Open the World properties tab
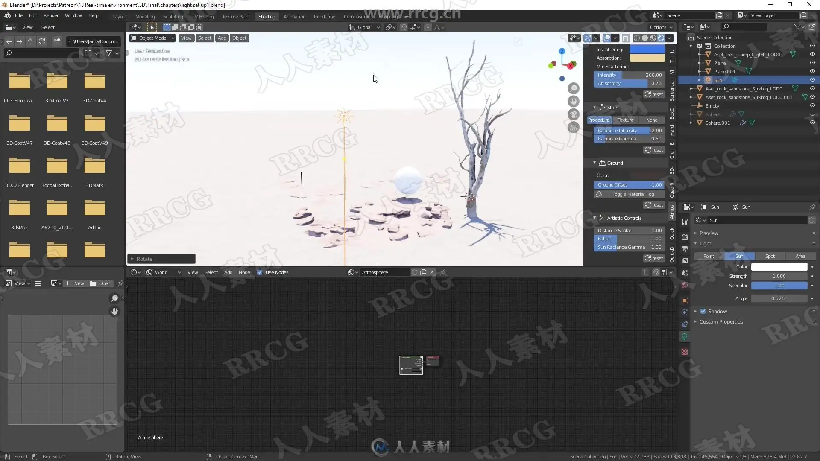This screenshot has height=461, width=820. coord(685,285)
